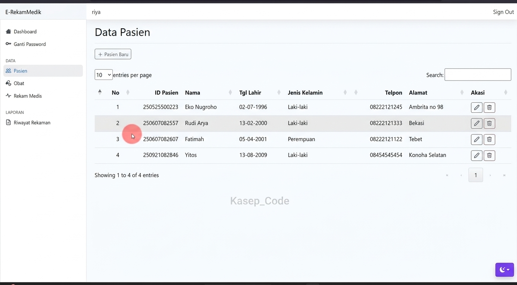Delete Rudi Arya record trash icon

point(489,124)
